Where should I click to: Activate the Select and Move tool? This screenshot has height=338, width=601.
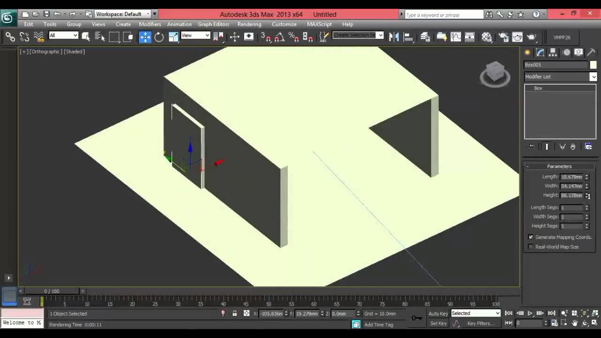(145, 37)
